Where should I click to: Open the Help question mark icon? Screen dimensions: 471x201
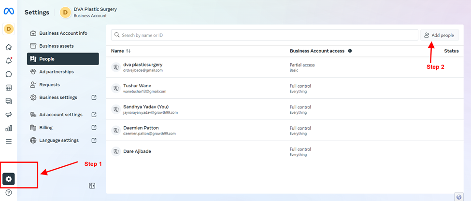(9, 193)
